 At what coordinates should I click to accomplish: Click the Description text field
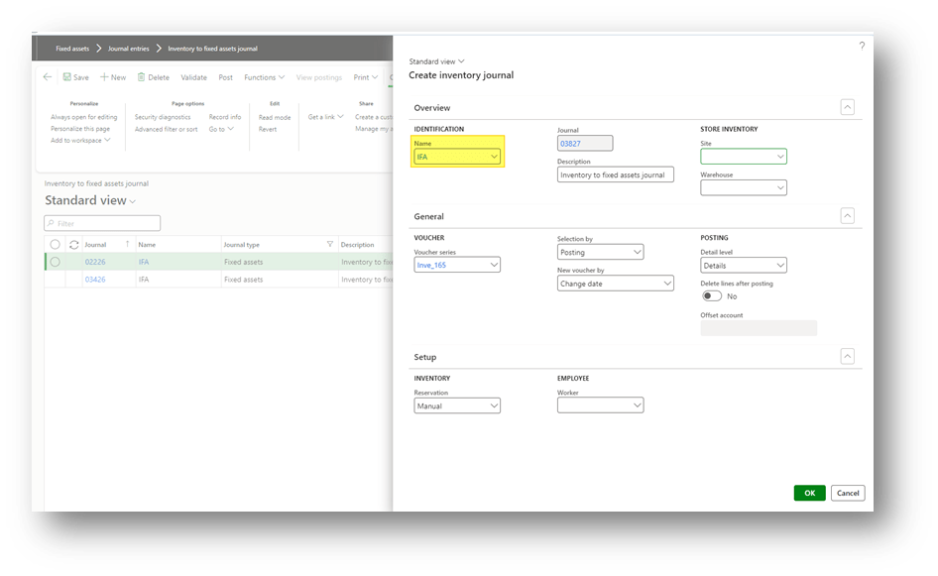click(615, 174)
